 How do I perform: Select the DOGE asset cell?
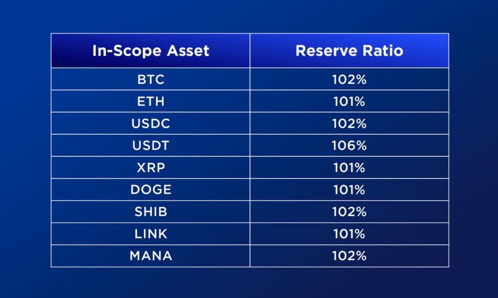(150, 190)
